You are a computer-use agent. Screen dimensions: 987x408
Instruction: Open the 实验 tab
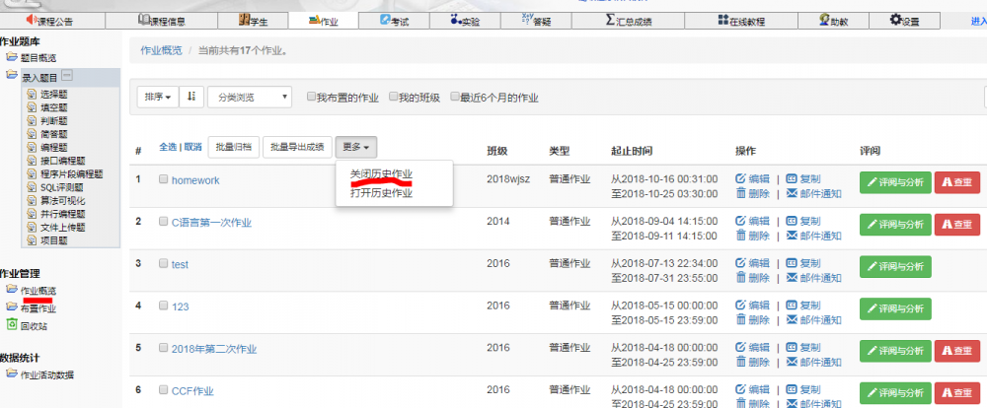[x=465, y=21]
